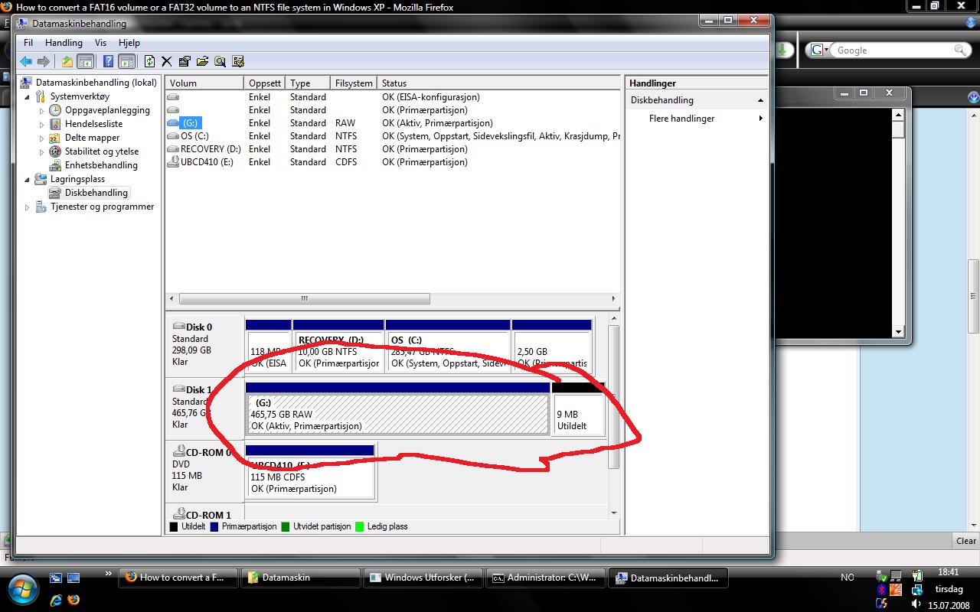Expand the Oppgaveplanlegging node
This screenshot has width=980, height=612.
42,111
